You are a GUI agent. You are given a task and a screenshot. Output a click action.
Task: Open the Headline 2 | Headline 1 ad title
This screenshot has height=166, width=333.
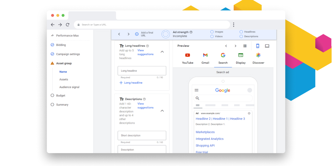pos(220,119)
